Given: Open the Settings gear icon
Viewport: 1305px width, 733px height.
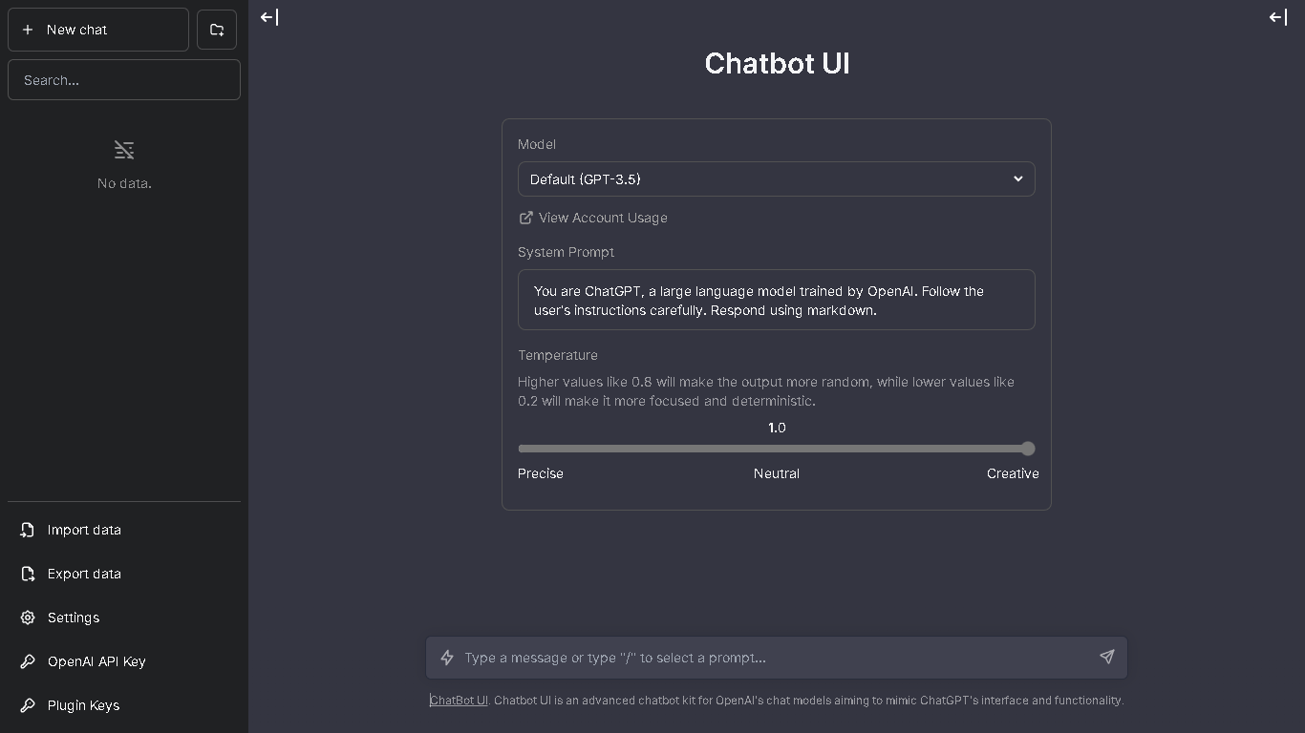Looking at the screenshot, I should point(27,618).
